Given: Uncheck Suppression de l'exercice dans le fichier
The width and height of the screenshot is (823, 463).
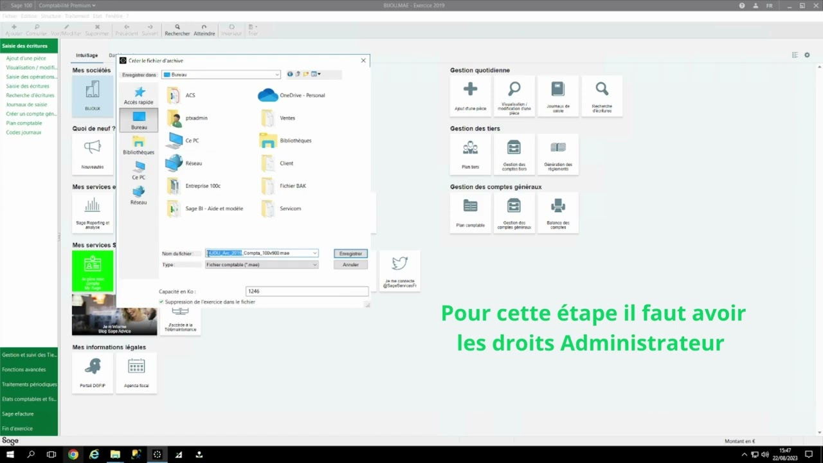Looking at the screenshot, I should coord(161,302).
